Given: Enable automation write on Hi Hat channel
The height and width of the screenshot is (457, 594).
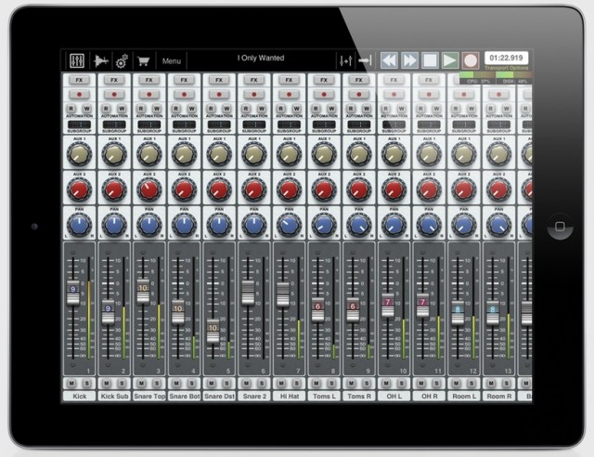Looking at the screenshot, I should [x=297, y=109].
